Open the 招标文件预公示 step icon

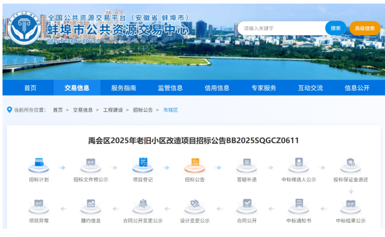[x=91, y=165]
